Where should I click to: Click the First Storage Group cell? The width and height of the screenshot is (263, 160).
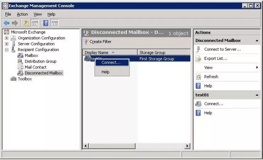pos(157,59)
